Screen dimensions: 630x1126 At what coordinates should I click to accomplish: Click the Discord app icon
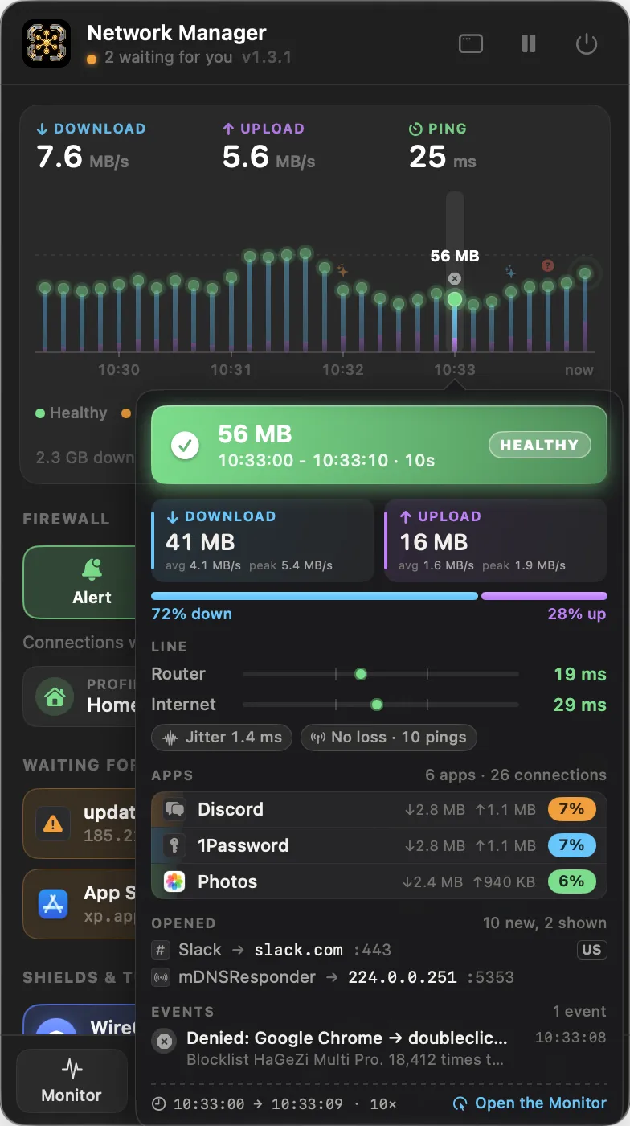174,810
